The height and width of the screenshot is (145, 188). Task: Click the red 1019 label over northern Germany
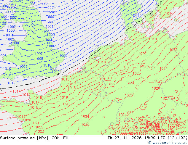click(x=153, y=39)
